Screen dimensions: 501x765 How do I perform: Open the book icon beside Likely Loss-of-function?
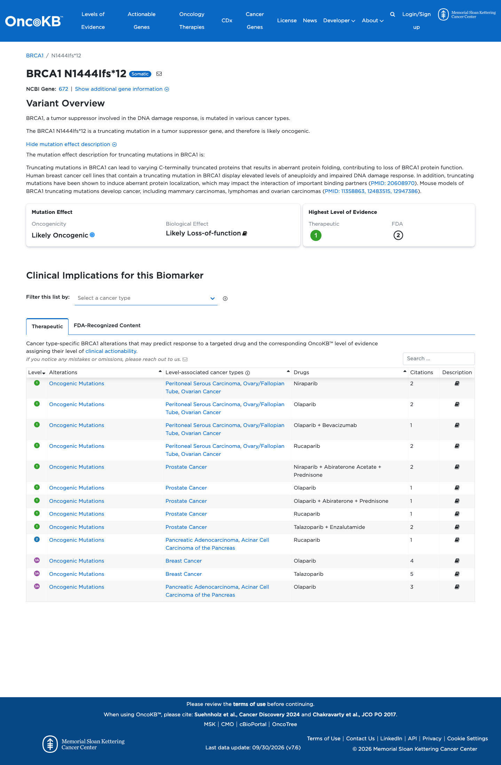(245, 233)
